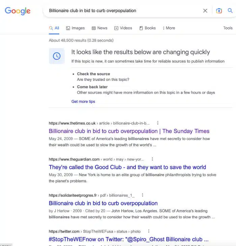The height and width of the screenshot is (246, 236).
Task: Open the Get more tips link
Action: coord(83,101)
